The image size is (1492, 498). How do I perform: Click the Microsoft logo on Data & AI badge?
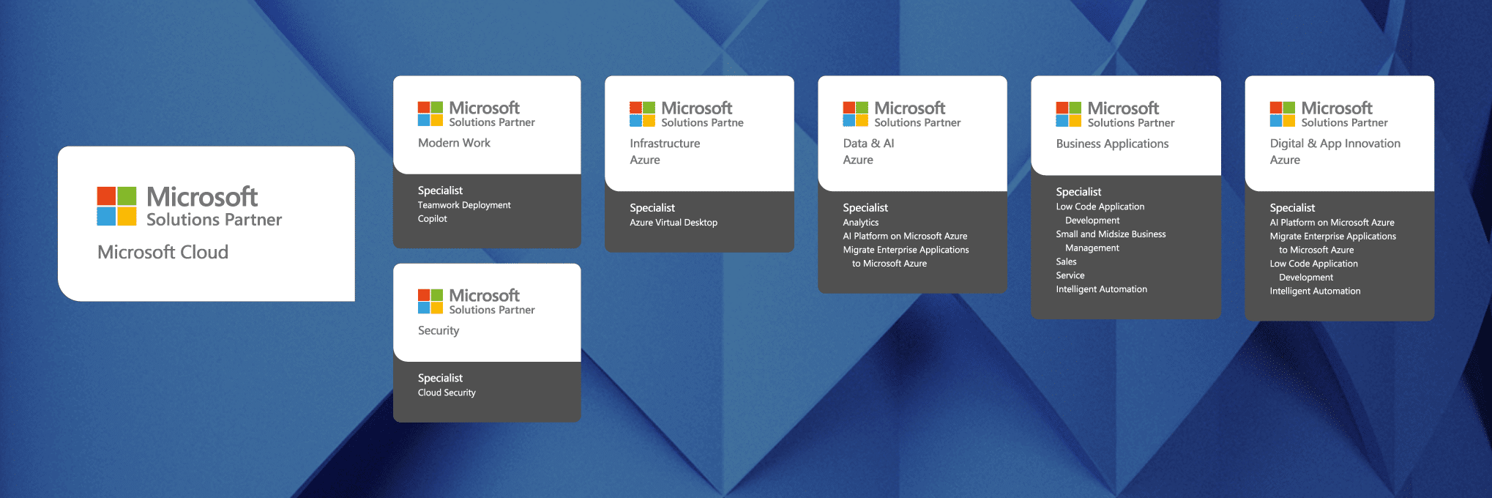point(855,114)
